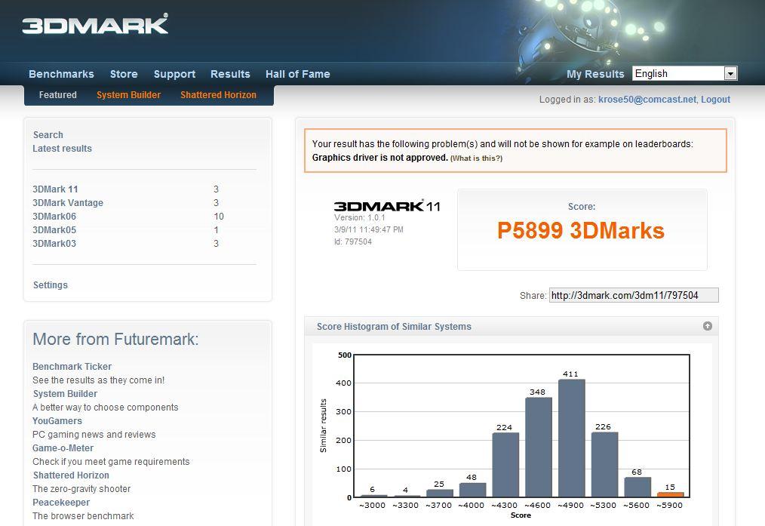Click the ~4600 histogram bar labeled 348
The image size is (765, 526).
pos(538,448)
